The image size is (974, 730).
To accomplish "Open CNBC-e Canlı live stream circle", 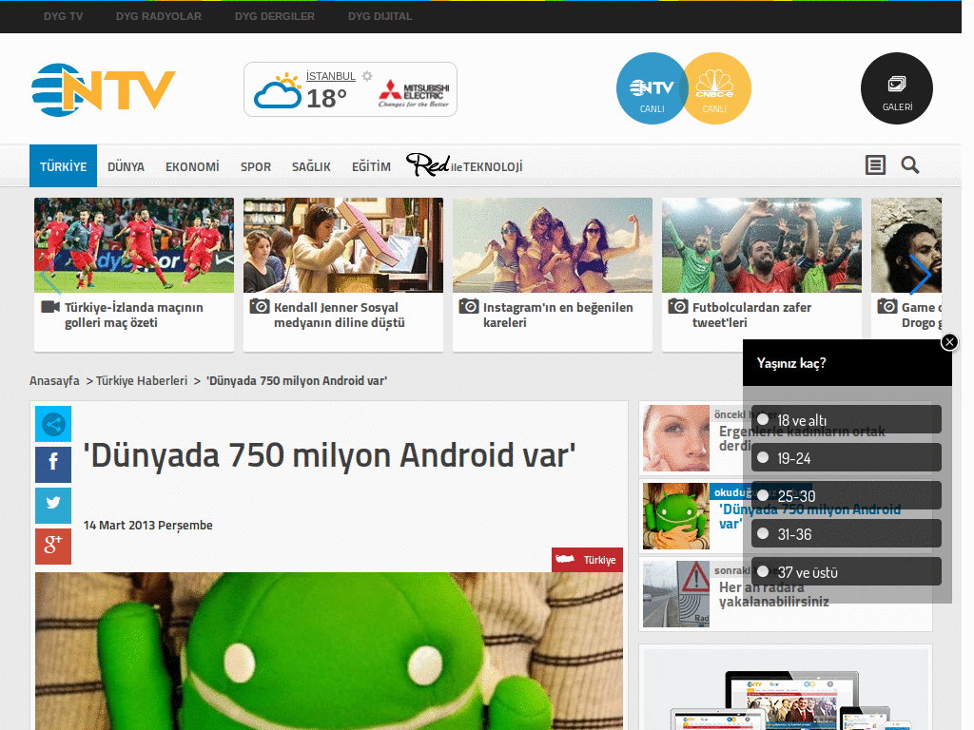I will point(715,88).
